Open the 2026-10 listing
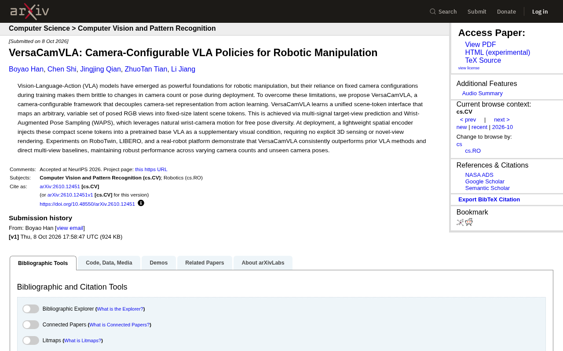This screenshot has width=563, height=351. click(502, 127)
